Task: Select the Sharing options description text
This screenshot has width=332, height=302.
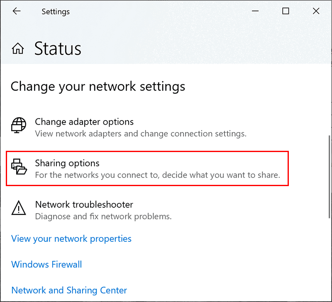Action: pos(157,175)
